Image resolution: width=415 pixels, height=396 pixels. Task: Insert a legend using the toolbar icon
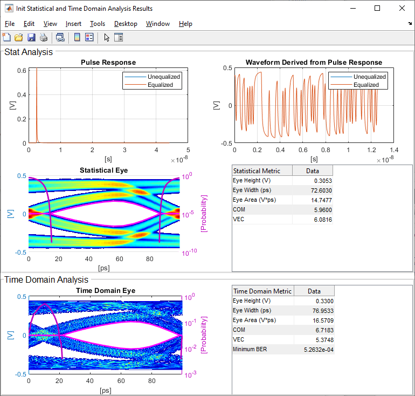[89, 37]
